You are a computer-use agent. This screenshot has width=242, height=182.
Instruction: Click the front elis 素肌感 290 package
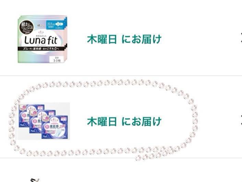point(55,127)
